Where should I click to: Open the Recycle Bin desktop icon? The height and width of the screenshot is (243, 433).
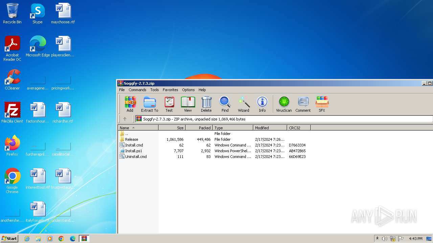pos(12,13)
